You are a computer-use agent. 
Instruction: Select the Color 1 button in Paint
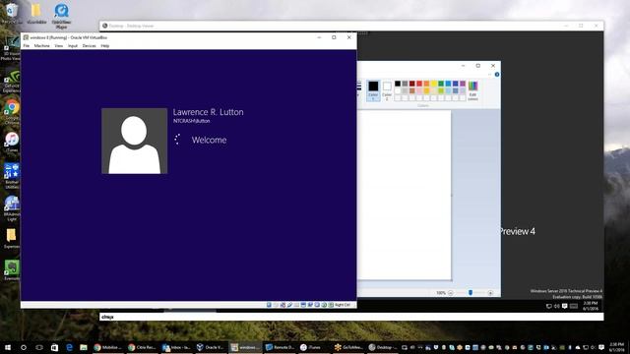pos(373,90)
